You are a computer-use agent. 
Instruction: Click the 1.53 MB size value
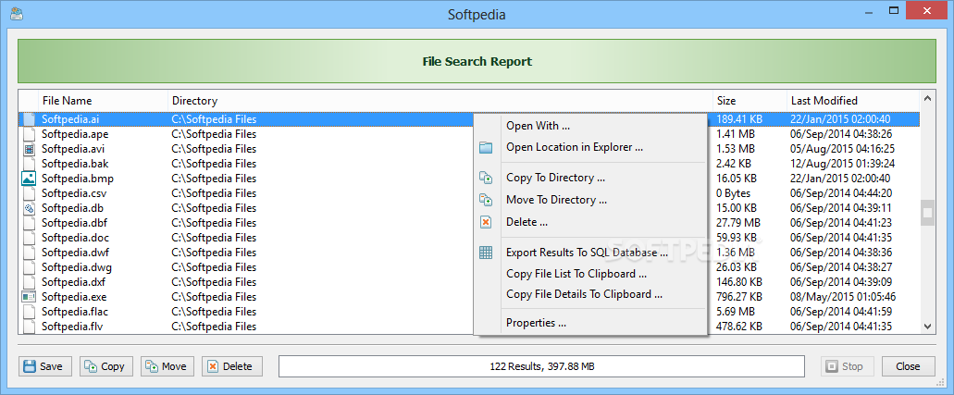click(x=736, y=149)
